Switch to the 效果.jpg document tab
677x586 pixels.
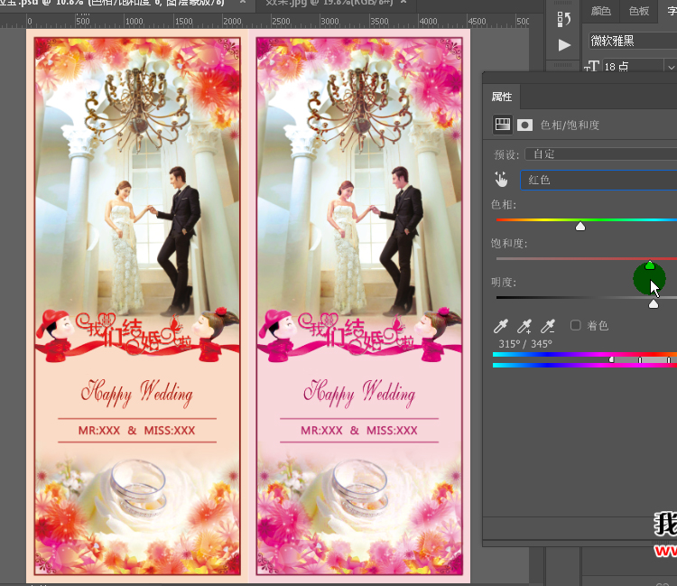[x=329, y=3]
